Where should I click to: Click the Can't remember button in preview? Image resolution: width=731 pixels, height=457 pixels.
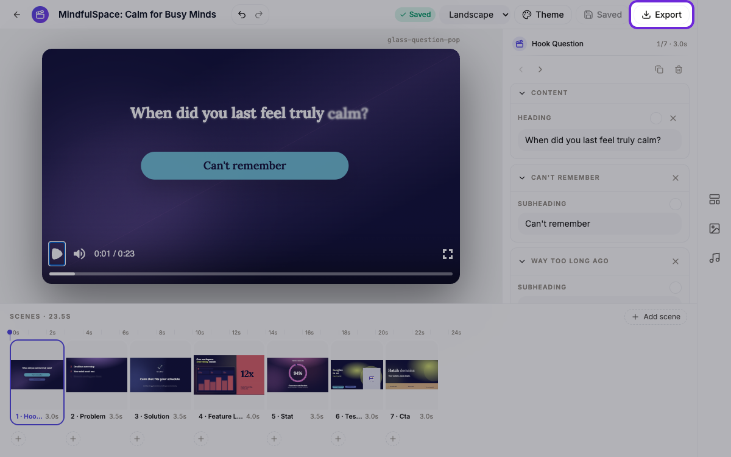[x=244, y=166]
